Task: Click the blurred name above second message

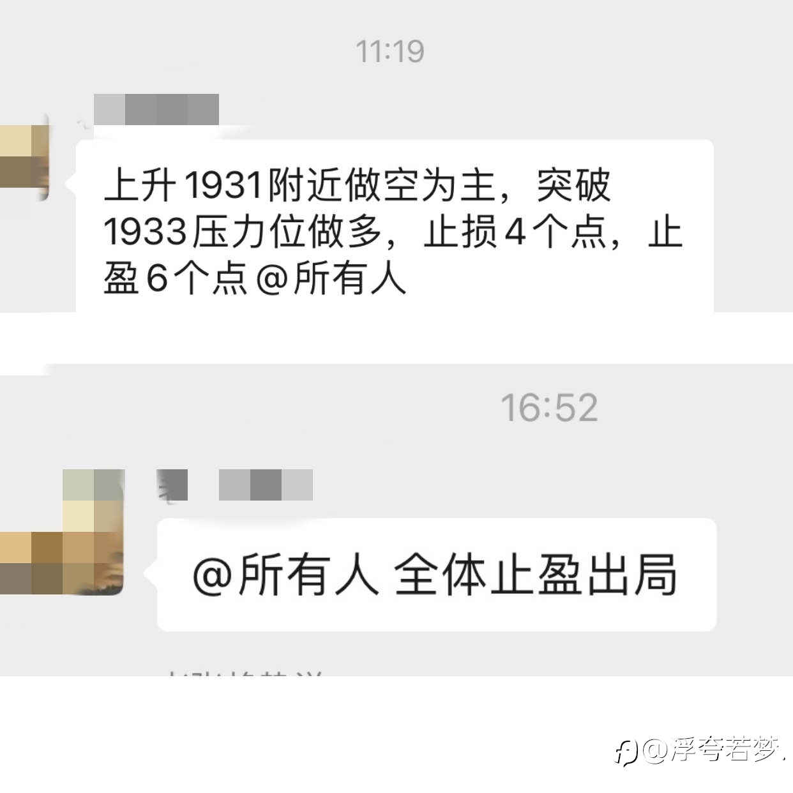Action: tap(266, 485)
